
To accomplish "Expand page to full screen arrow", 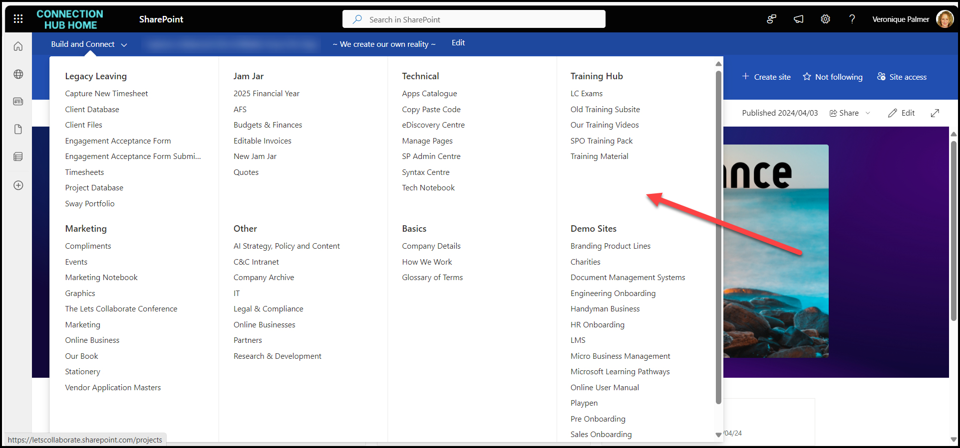I will pos(935,113).
